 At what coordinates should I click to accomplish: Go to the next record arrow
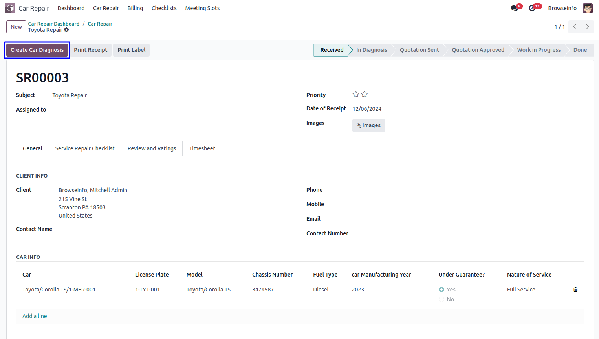click(x=587, y=27)
